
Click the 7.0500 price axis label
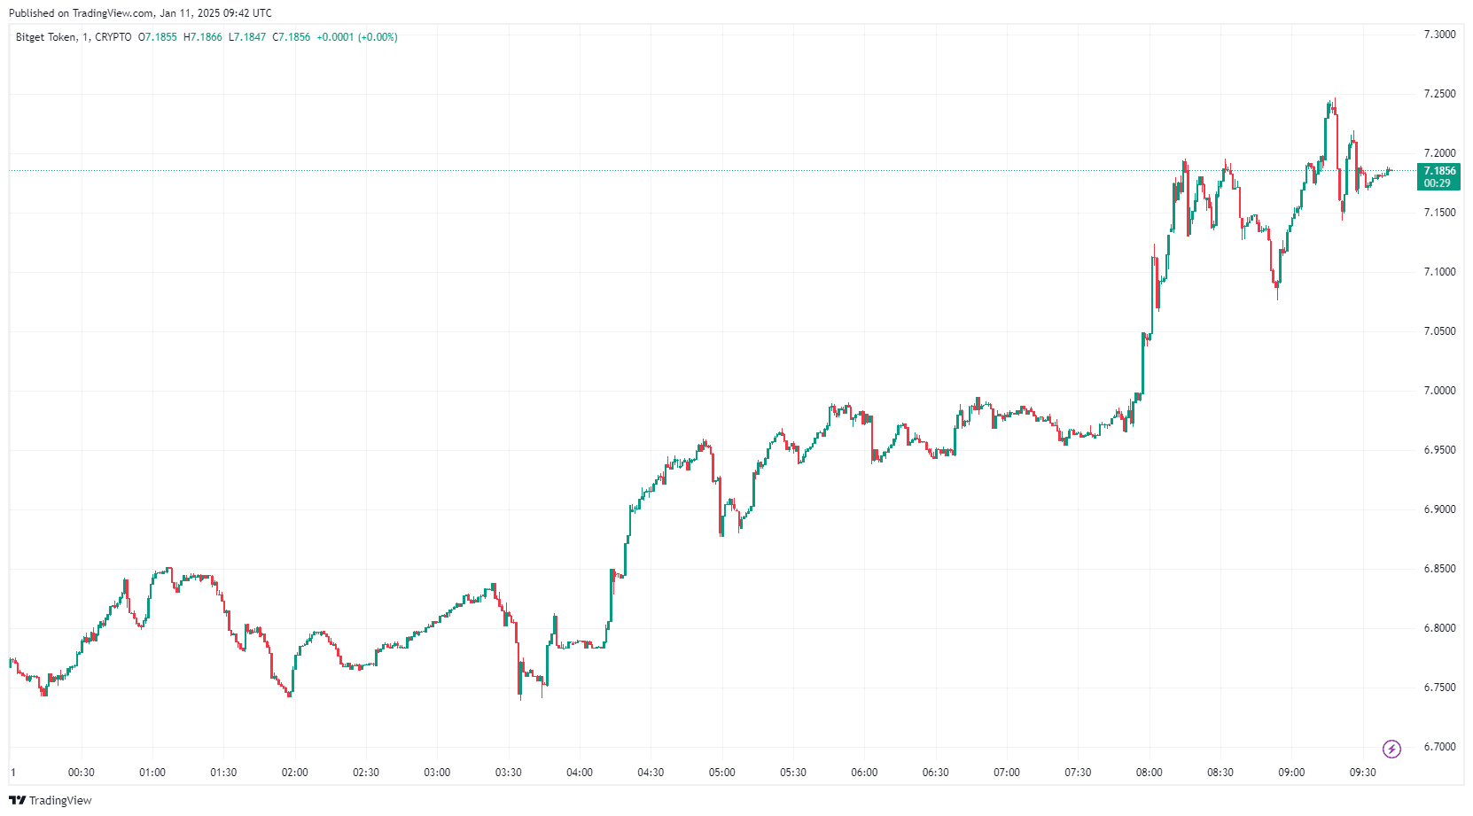1439,331
